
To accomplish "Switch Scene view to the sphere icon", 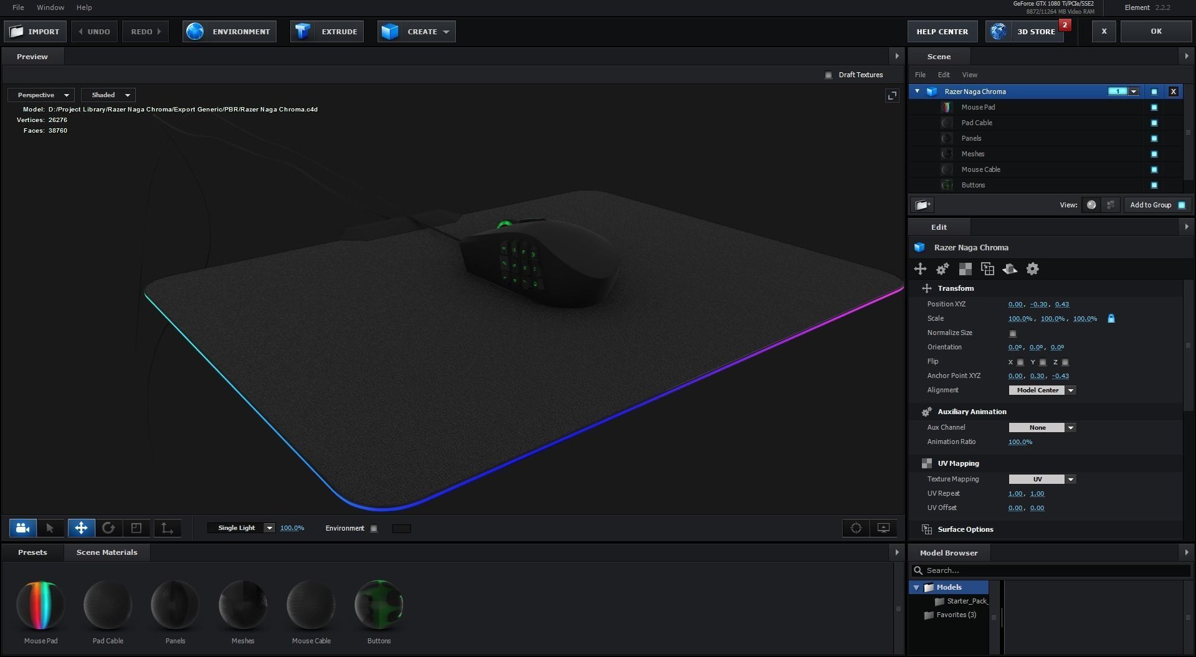I will [x=1091, y=205].
